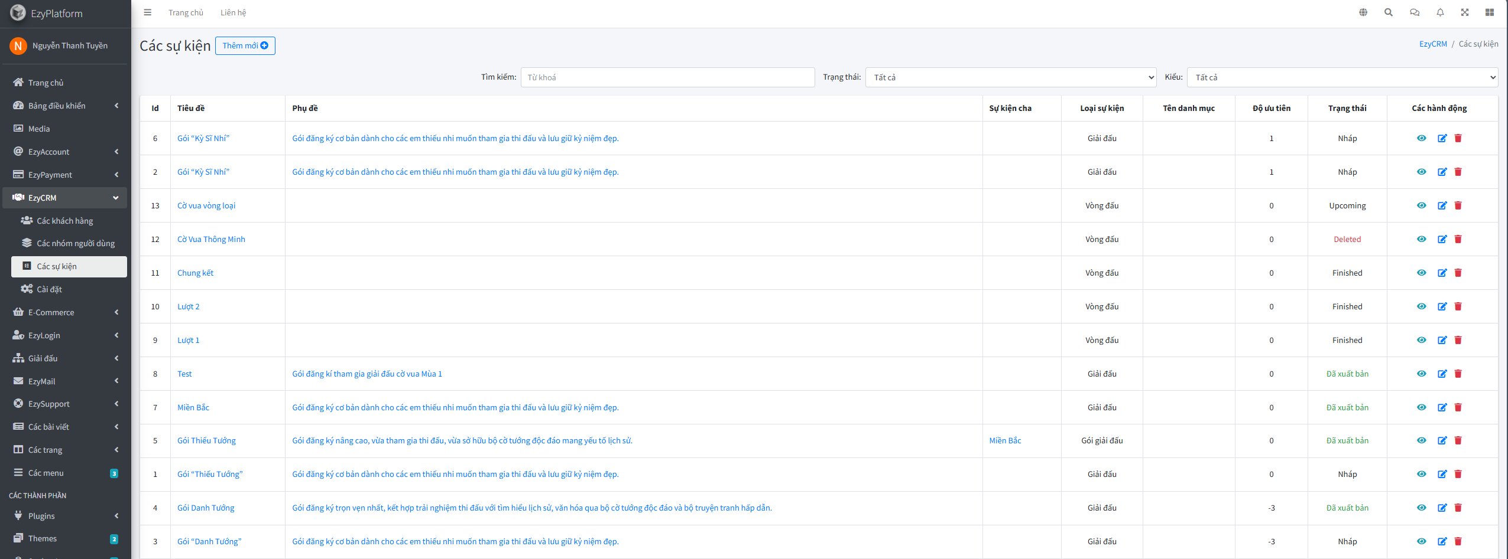This screenshot has width=1508, height=559.
Task: Click the fullscreen expand icon
Action: (1465, 12)
